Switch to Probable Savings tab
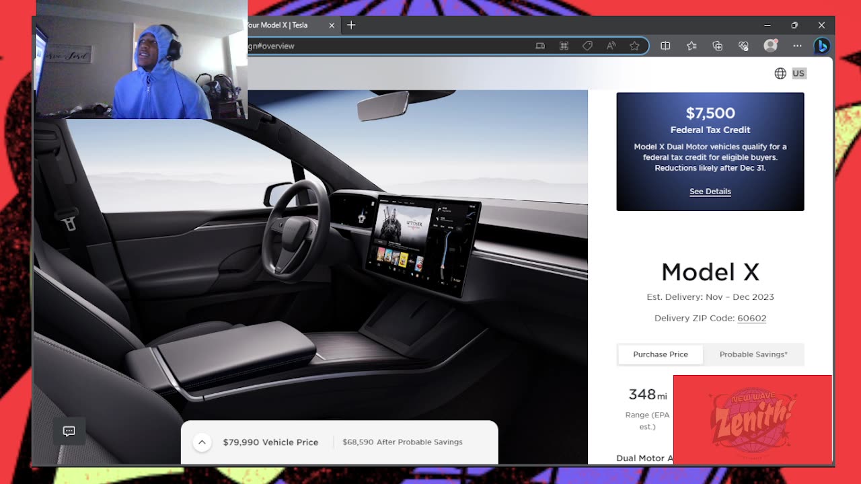The image size is (861, 484). point(753,354)
